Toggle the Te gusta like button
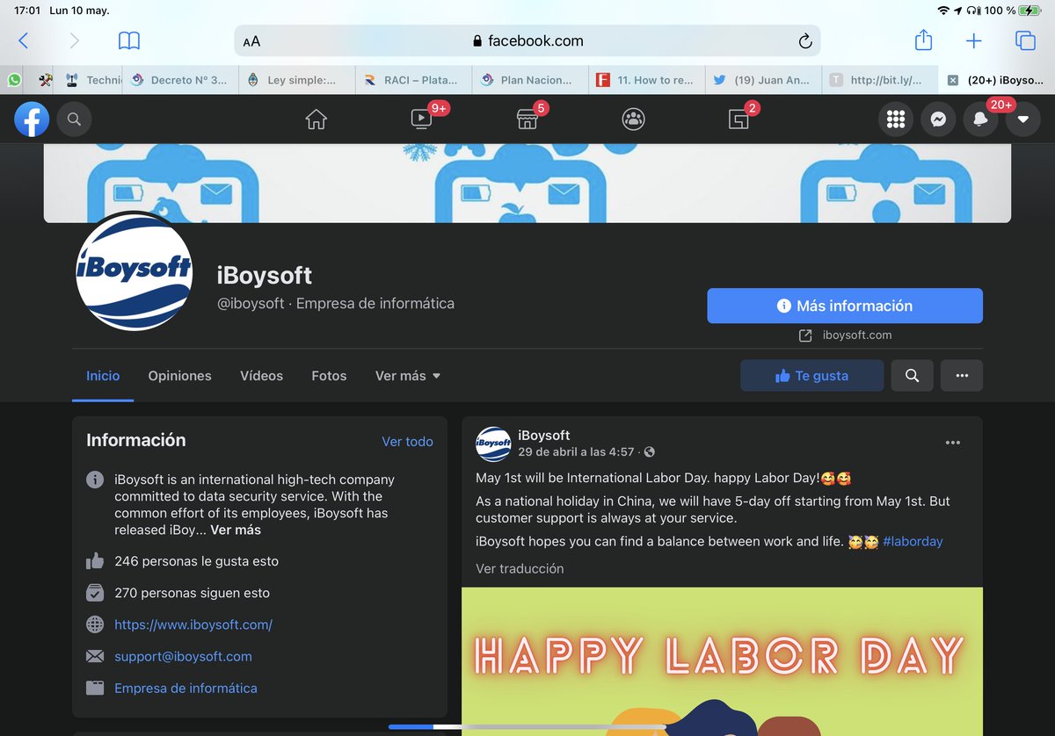 pos(812,376)
